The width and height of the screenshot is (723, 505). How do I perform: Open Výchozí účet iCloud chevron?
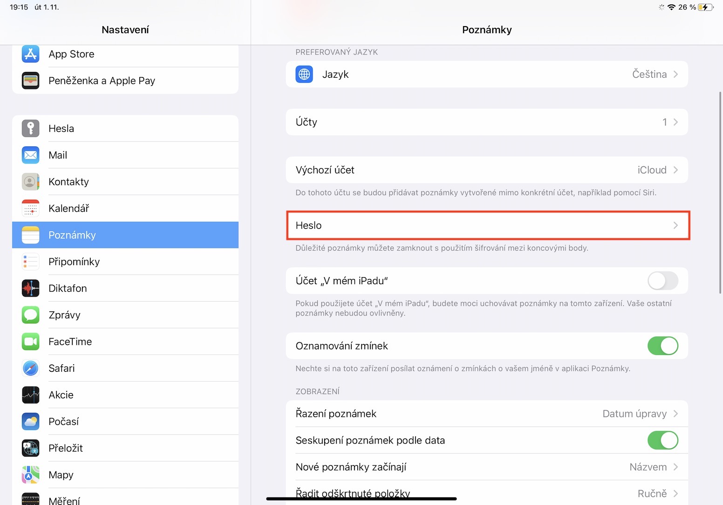click(x=675, y=170)
